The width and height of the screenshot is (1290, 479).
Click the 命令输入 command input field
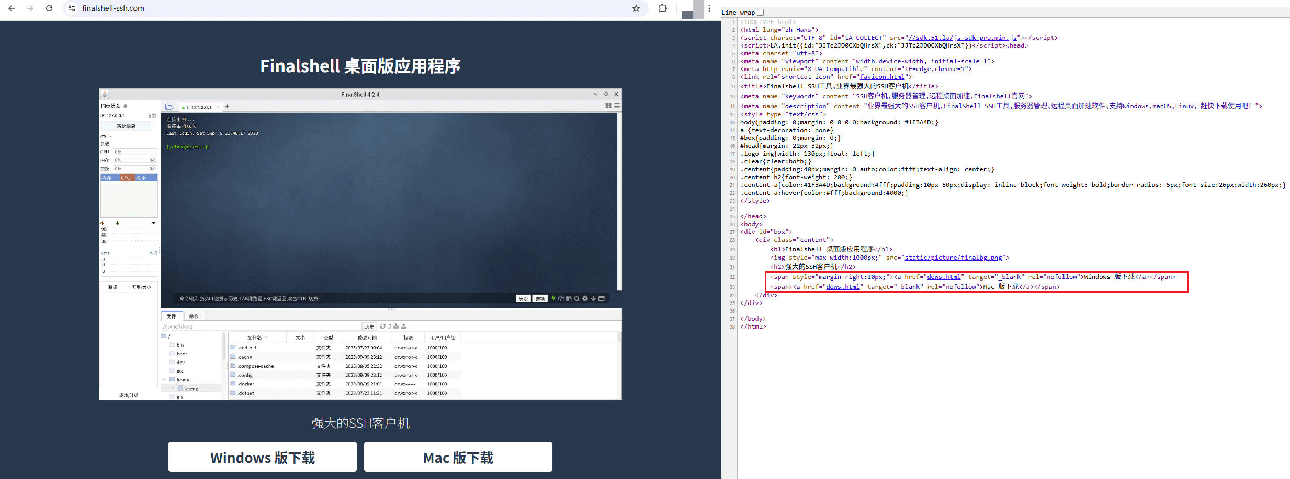[x=345, y=299]
